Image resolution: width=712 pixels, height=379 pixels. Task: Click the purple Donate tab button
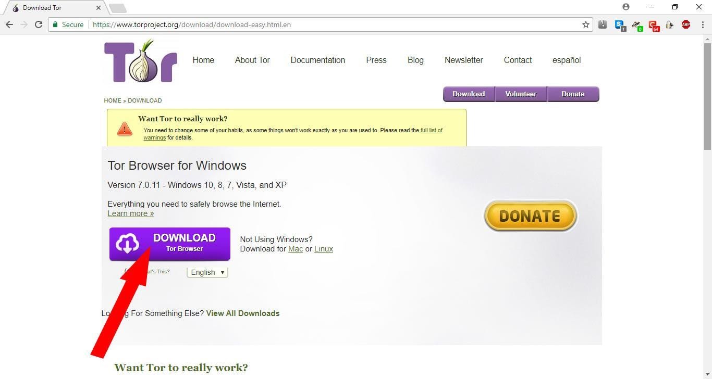(x=573, y=94)
